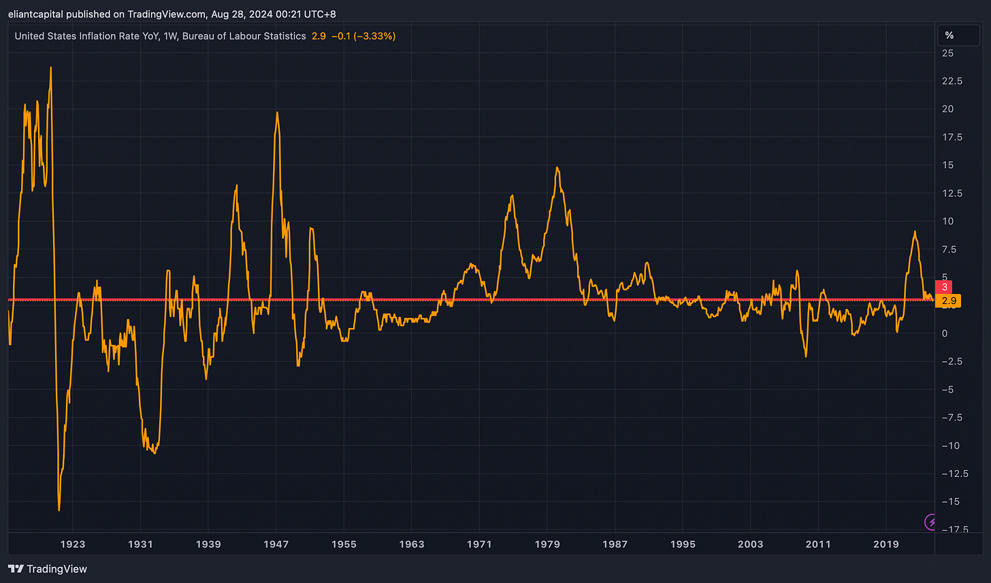Click the 1939 label on the time axis
Image resolution: width=991 pixels, height=583 pixels.
pyautogui.click(x=208, y=544)
